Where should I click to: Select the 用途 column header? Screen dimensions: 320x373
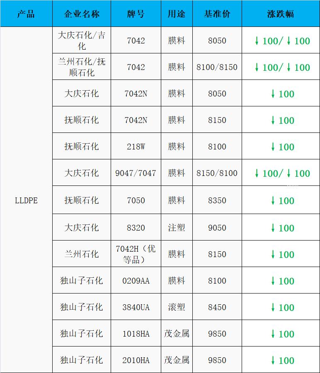(x=177, y=14)
